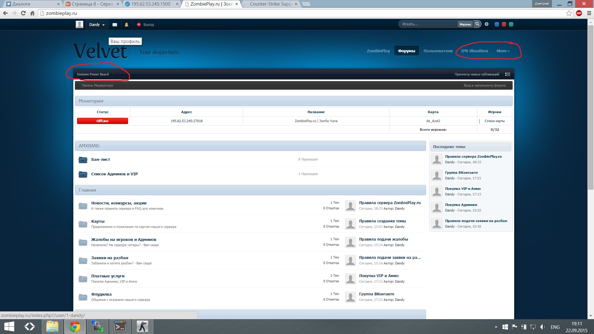The width and height of the screenshot is (594, 334).
Task: Click the Список Админов и VIP folder icon
Action: click(83, 174)
